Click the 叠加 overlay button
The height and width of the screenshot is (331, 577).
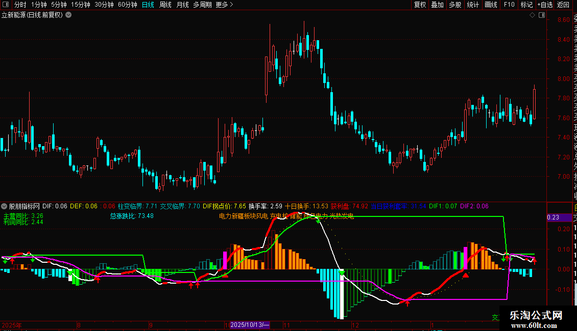point(438,5)
